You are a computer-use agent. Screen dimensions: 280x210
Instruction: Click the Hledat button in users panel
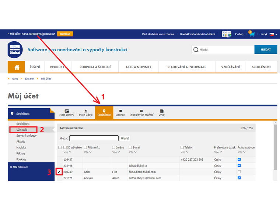pos(125,138)
